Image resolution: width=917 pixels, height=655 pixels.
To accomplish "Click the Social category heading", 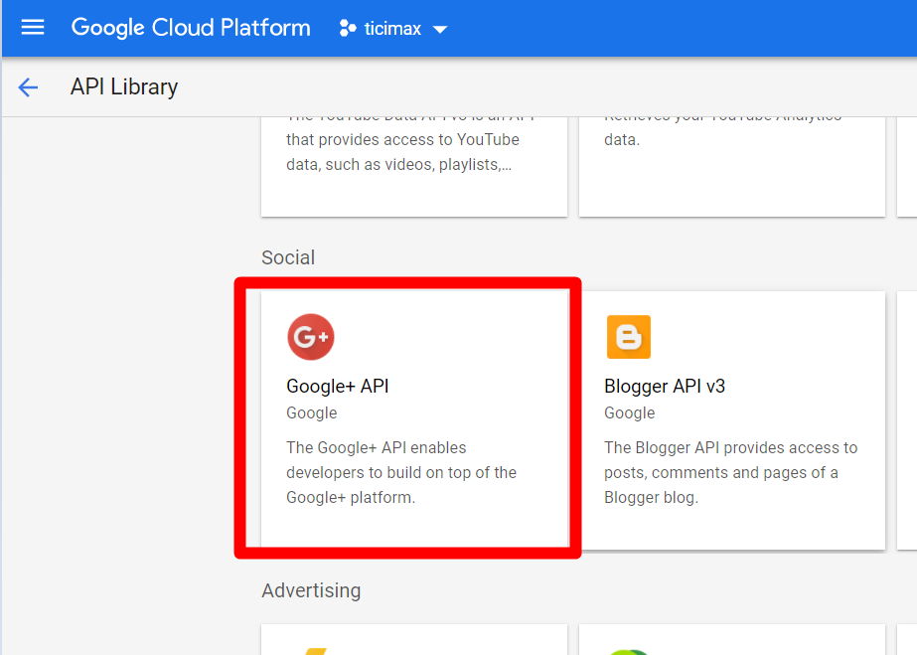I will (288, 257).
